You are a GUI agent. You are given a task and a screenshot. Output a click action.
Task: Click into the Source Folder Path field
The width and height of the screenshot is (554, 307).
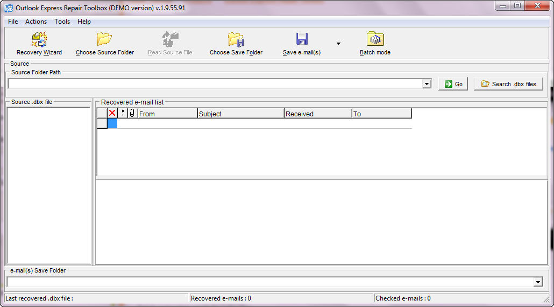coord(215,84)
